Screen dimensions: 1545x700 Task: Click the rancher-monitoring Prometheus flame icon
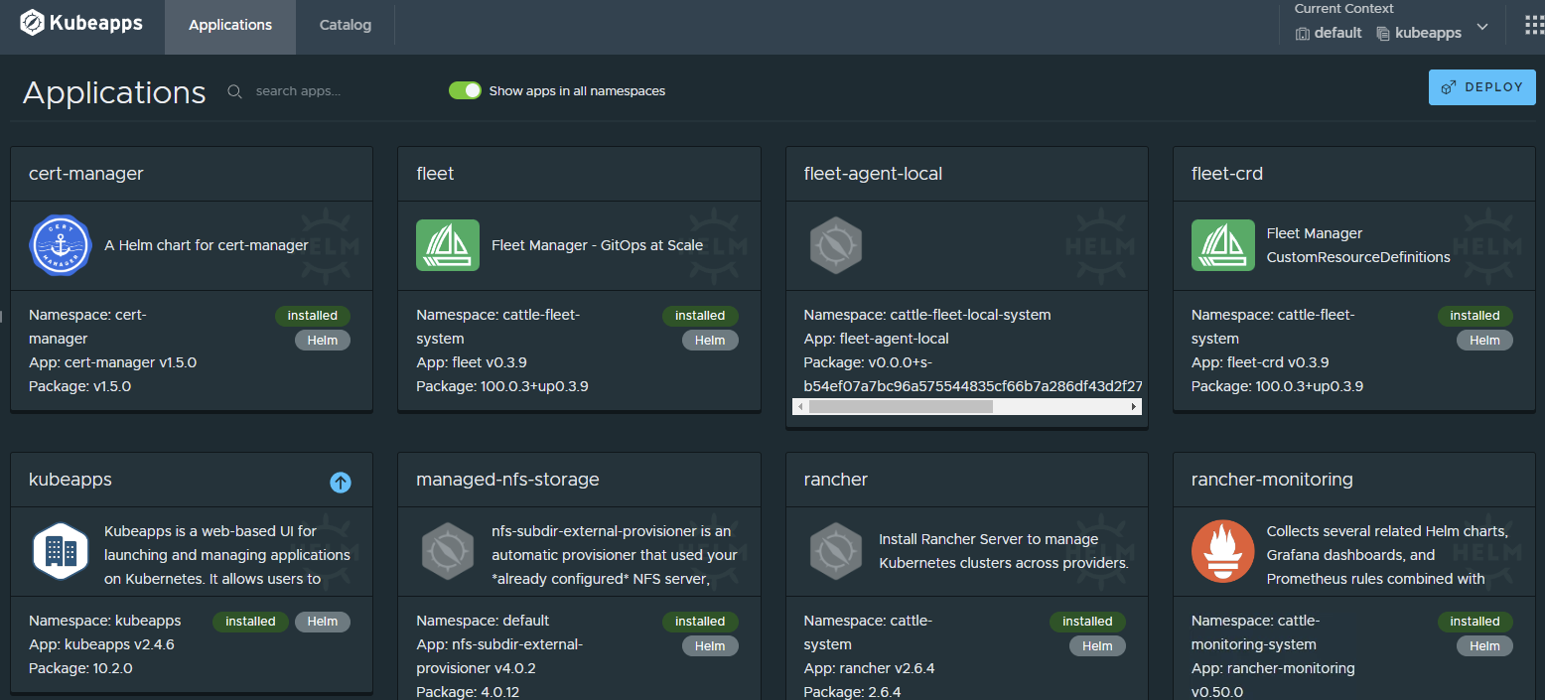pyautogui.click(x=1222, y=551)
